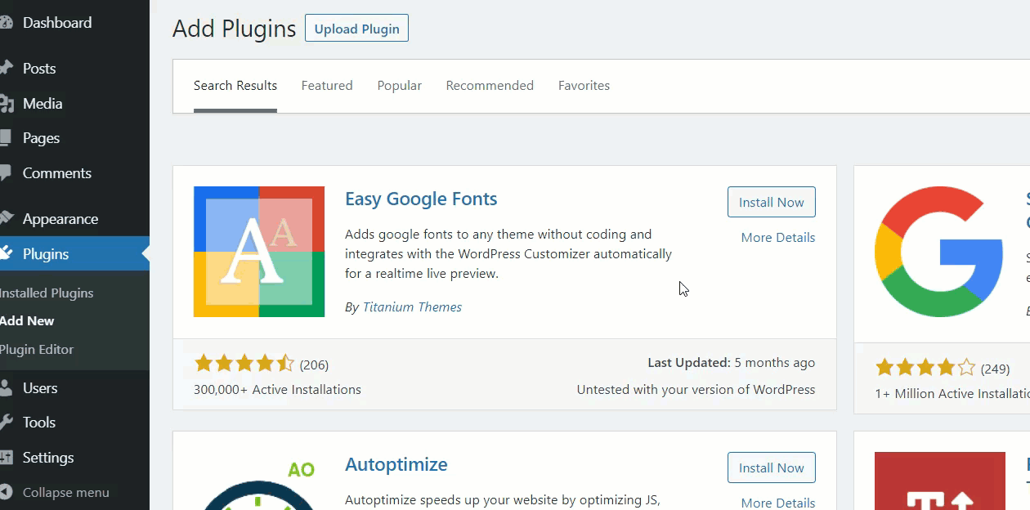Click 'Untested with your version of WordPress'

(696, 390)
